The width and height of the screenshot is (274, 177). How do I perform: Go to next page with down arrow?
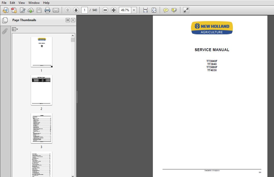[x=76, y=10]
